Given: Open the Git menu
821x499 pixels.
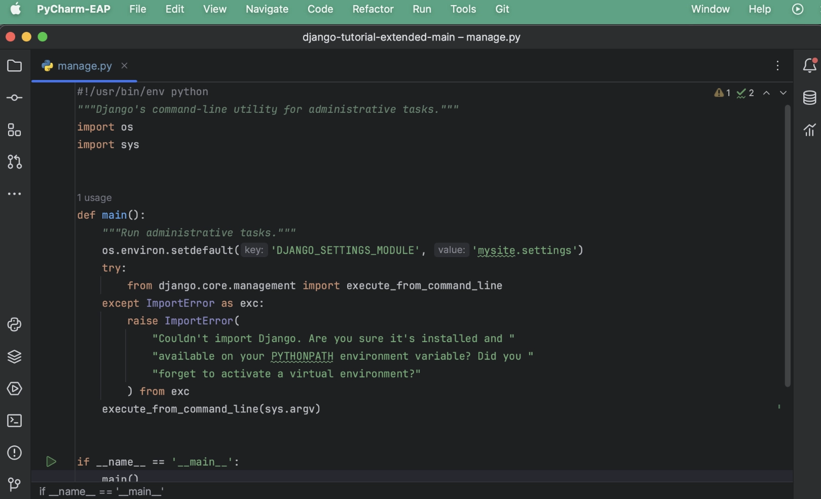Looking at the screenshot, I should click(x=502, y=9).
